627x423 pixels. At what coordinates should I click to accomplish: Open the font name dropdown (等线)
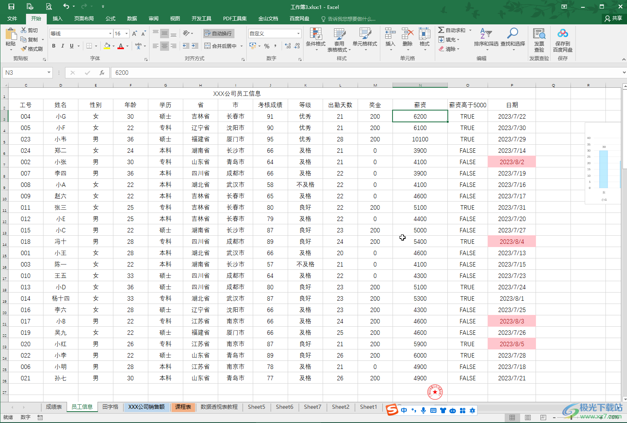[110, 34]
